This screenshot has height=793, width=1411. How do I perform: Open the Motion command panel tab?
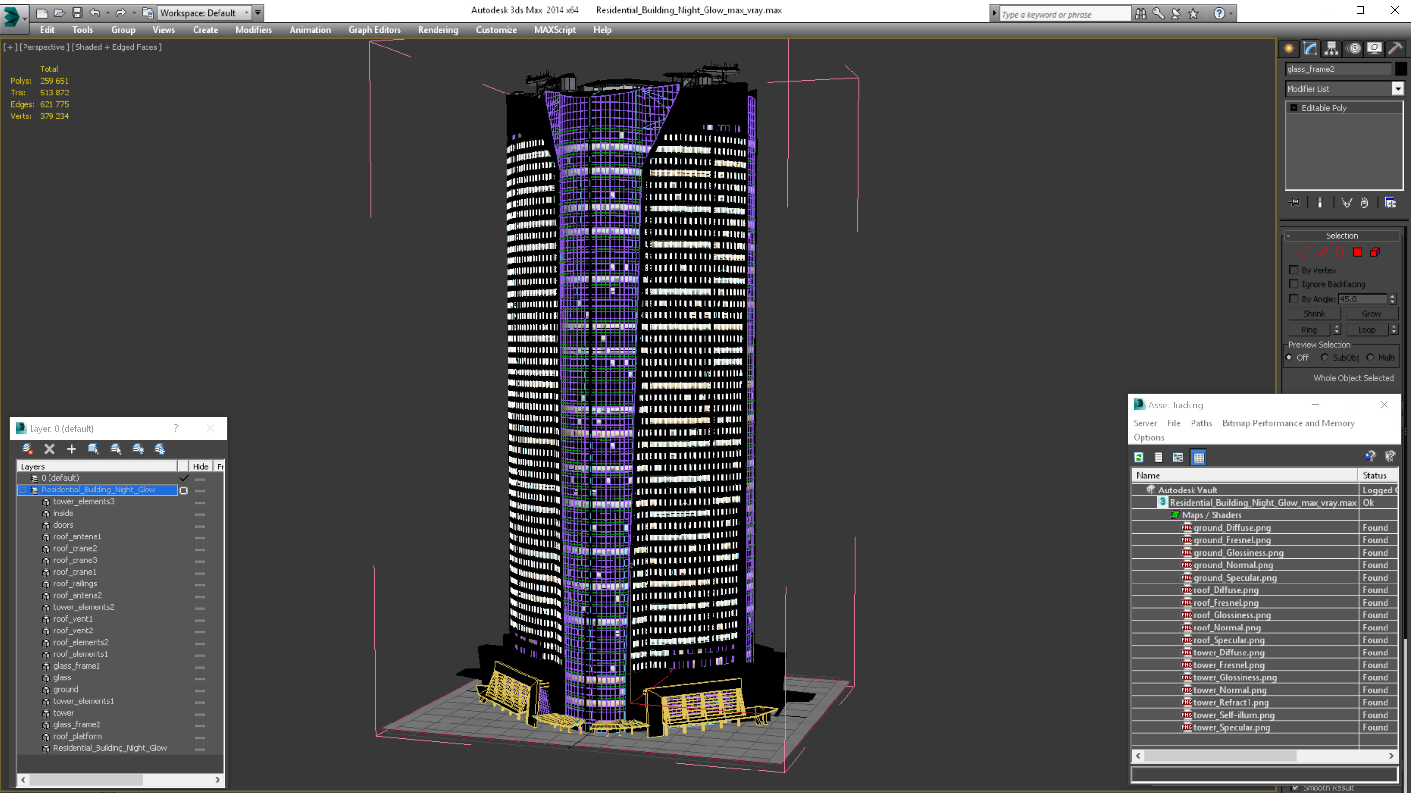coord(1354,49)
